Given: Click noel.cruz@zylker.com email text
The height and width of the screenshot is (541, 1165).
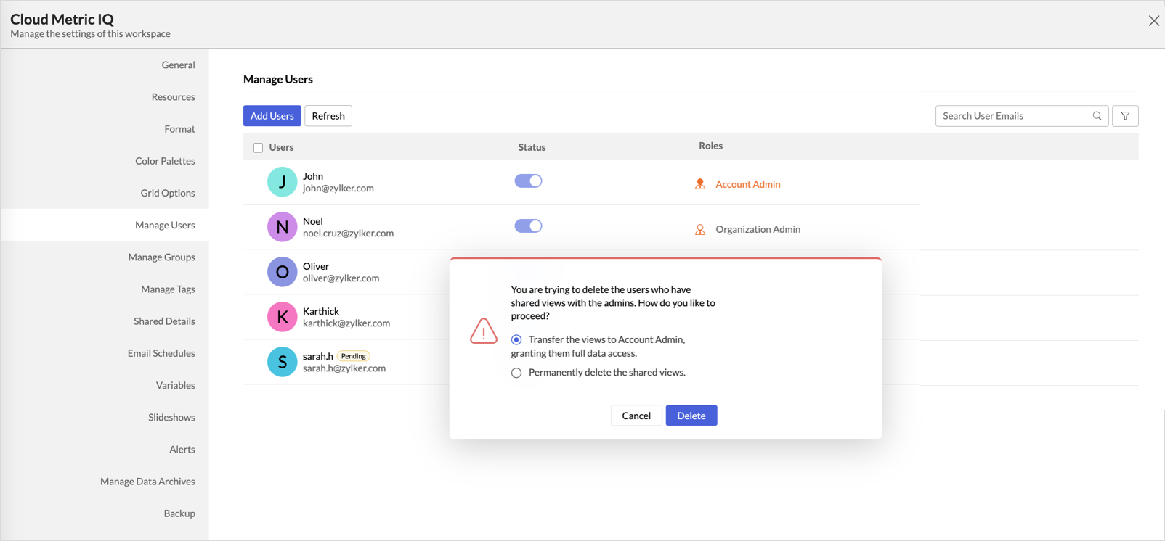Looking at the screenshot, I should (x=349, y=234).
